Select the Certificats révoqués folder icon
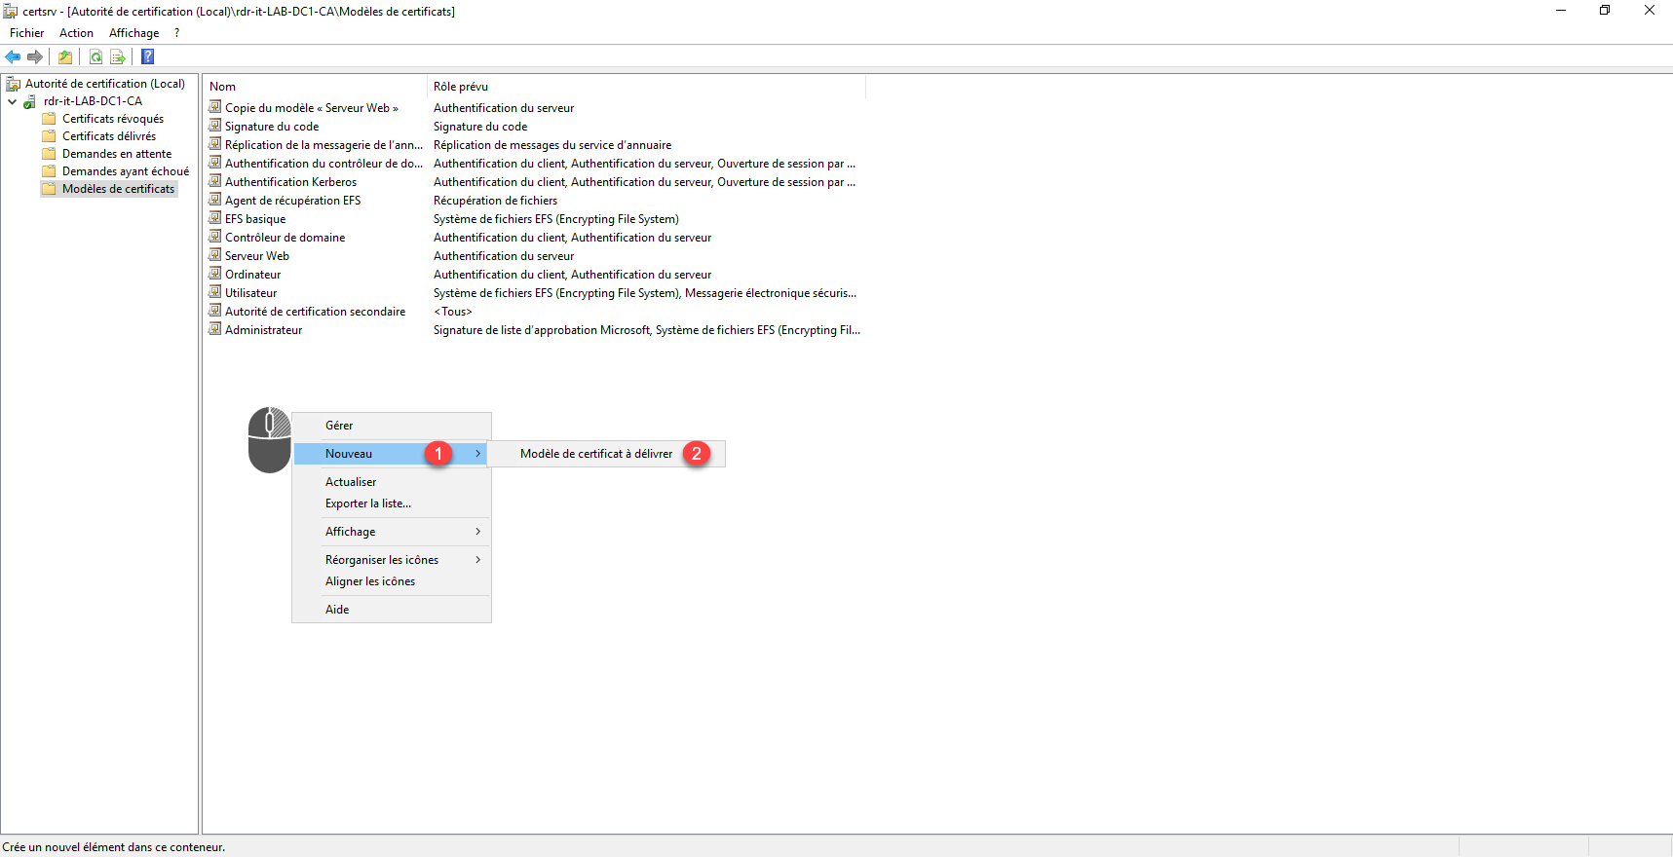 (x=50, y=119)
